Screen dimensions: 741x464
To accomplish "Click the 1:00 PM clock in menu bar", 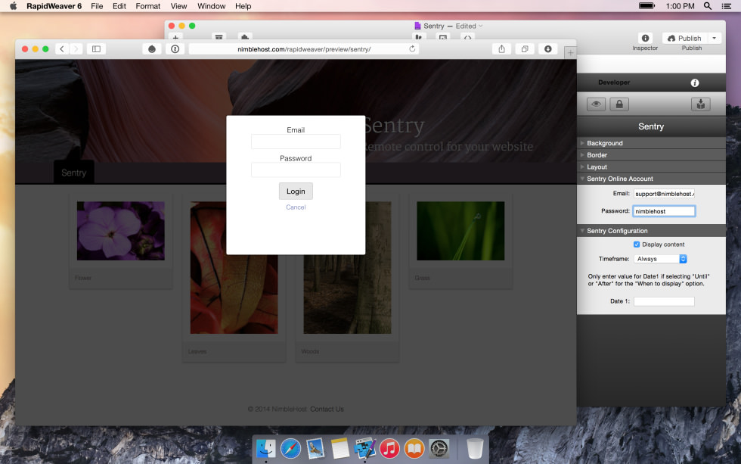I will point(680,6).
